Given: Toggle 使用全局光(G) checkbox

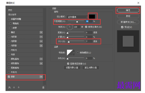Looking at the screenshot, I should tap(86, 27).
